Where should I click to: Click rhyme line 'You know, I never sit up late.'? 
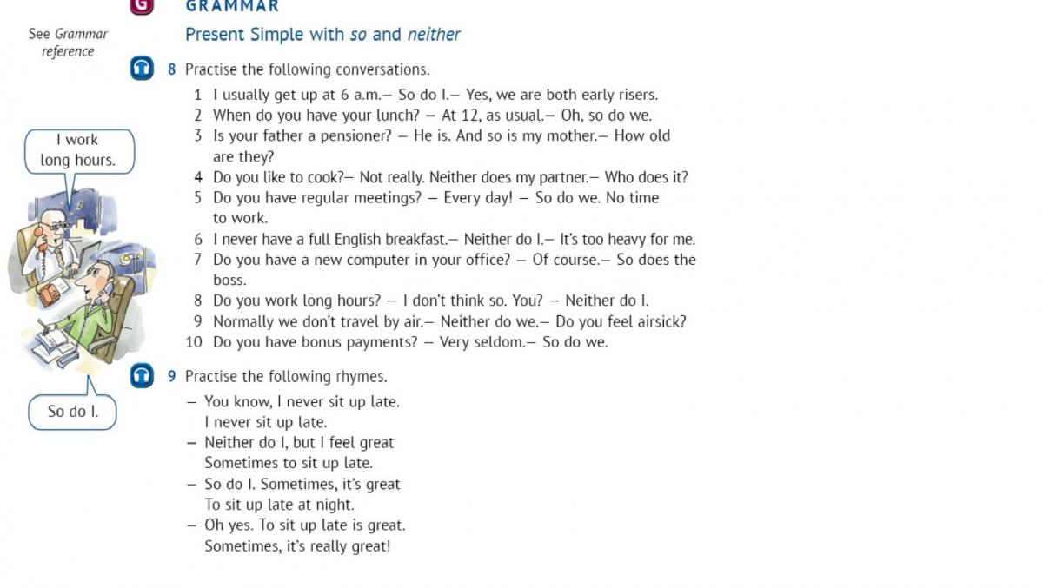coord(302,401)
